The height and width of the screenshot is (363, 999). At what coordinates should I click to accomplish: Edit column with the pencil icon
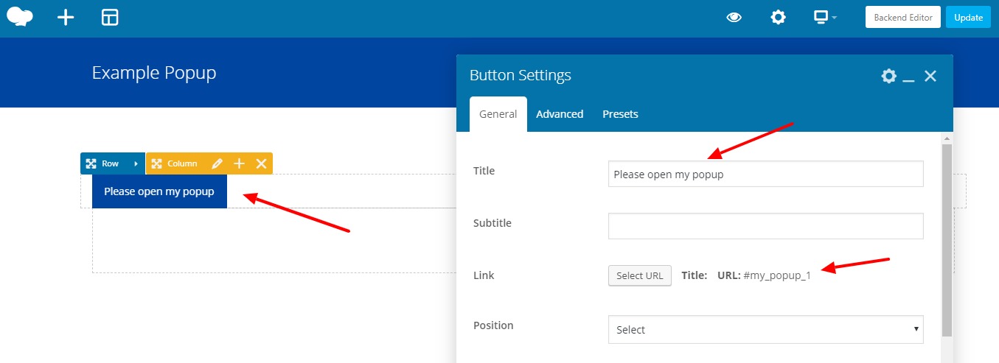tap(217, 163)
